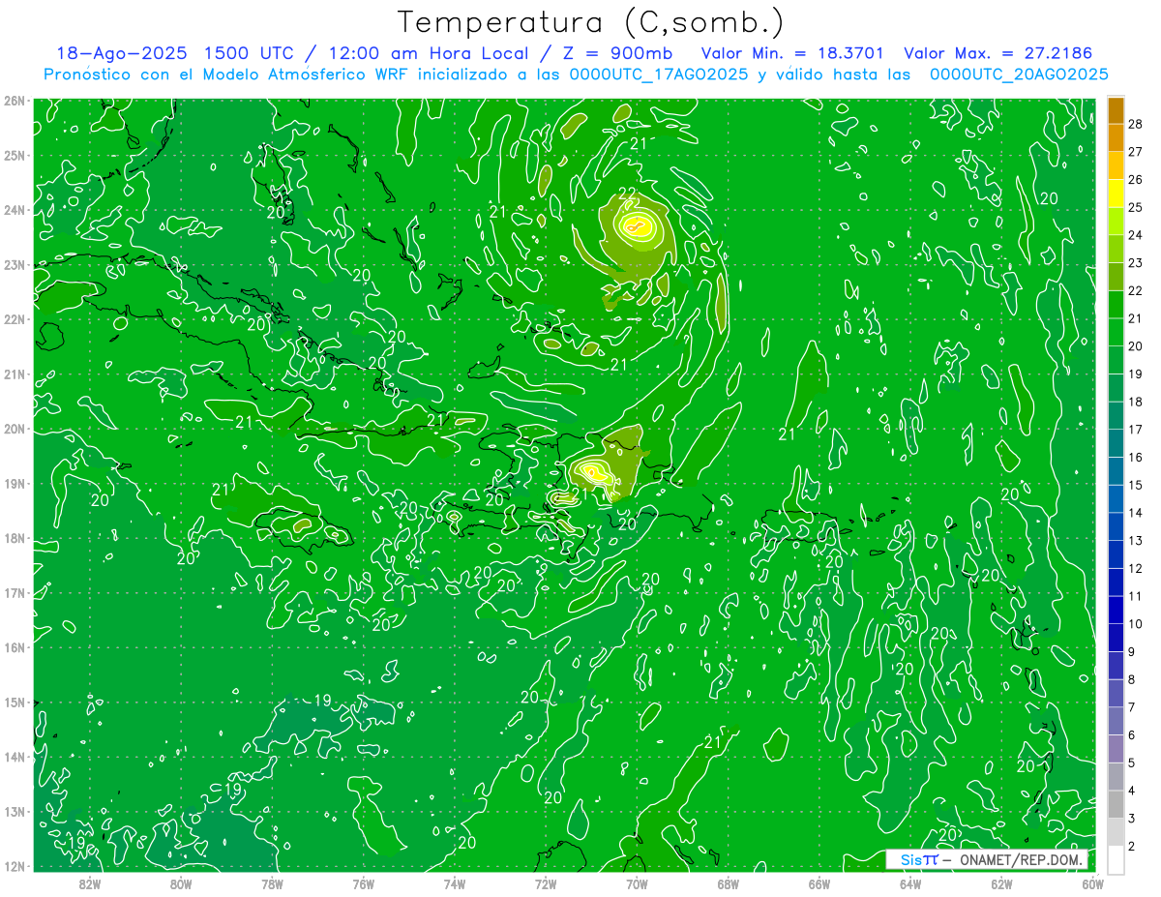This screenshot has width=1161, height=897.
Task: Click the "19N" latitude label
Action: [15, 483]
